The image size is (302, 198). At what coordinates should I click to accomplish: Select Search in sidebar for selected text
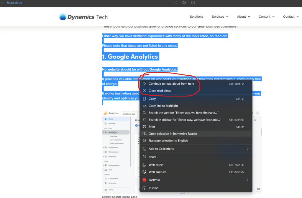(196, 120)
